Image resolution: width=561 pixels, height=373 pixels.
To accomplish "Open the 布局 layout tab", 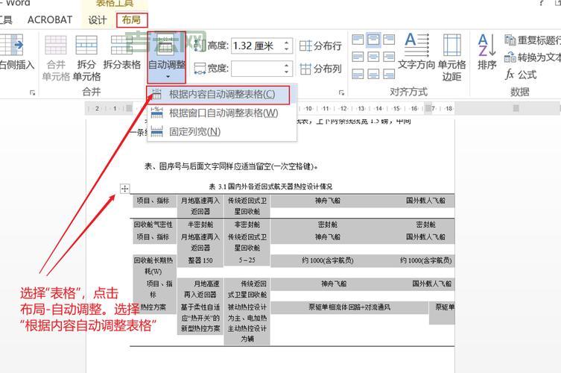I will [x=131, y=20].
